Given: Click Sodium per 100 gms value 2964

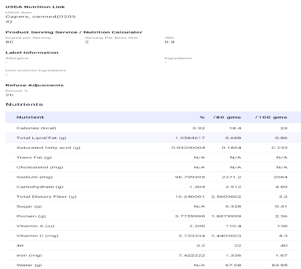Looking at the screenshot, I should tap(280, 177).
